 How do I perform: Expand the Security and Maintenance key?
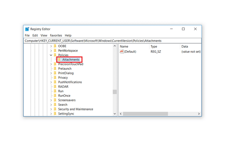point(51,109)
